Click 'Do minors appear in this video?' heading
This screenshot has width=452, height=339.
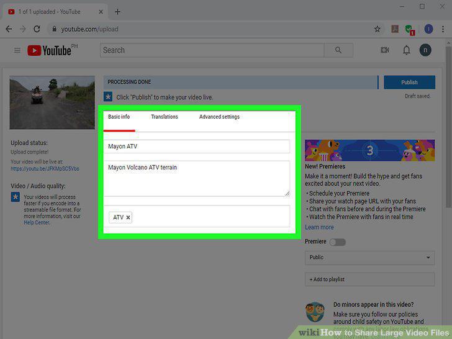374,304
